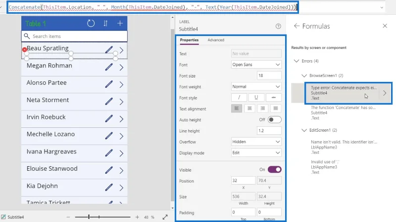Image resolution: width=396 pixels, height=222 pixels.
Task: Toggle underline font style
Action: pyautogui.click(x=256, y=97)
